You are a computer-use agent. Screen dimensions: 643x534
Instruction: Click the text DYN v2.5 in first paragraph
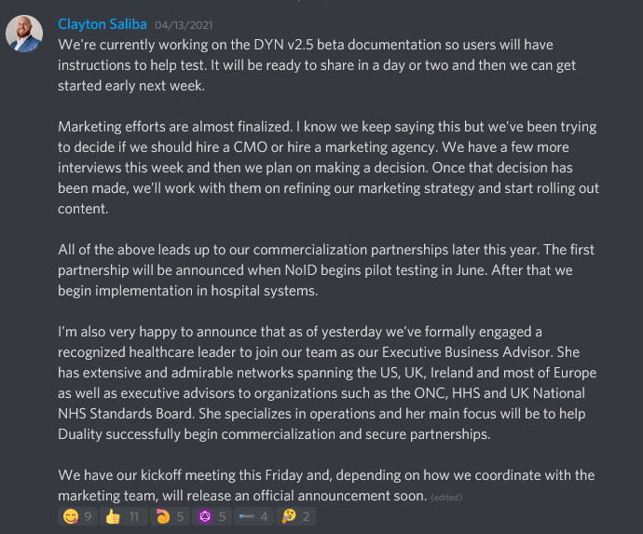[x=283, y=45]
